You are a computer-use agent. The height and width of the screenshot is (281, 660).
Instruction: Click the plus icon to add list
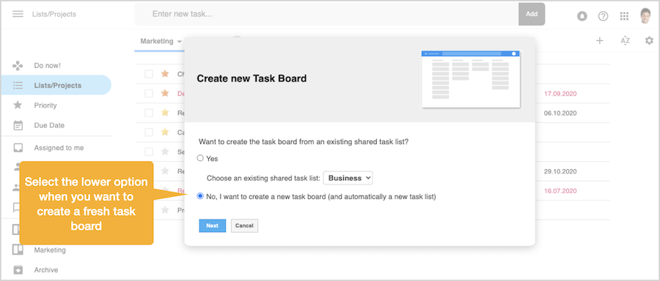600,41
